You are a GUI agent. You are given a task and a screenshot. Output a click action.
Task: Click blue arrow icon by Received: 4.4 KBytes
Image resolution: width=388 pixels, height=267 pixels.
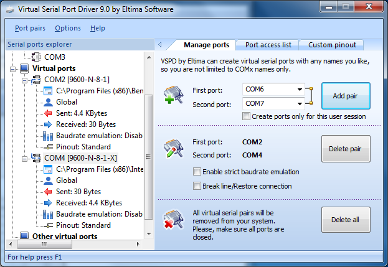[48, 203]
